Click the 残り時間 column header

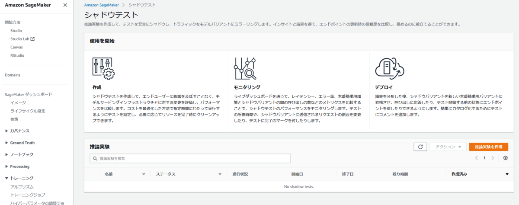(400, 174)
